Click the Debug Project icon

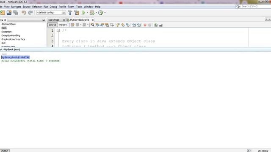point(92,13)
